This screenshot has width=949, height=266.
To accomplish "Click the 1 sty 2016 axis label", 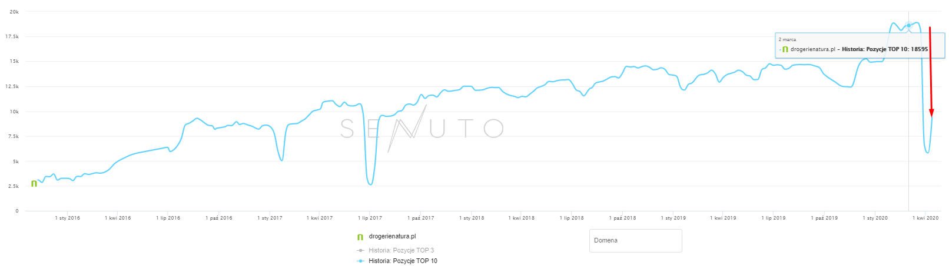I will pos(68,218).
